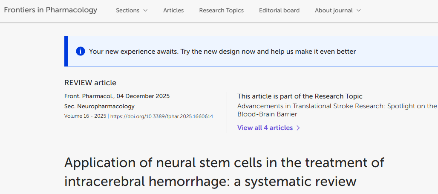
Task: Open the article DOI link
Action: (x=161, y=116)
